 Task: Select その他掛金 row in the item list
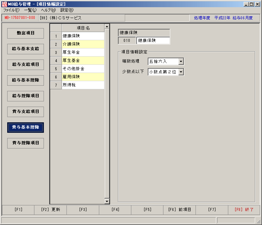[83, 69]
